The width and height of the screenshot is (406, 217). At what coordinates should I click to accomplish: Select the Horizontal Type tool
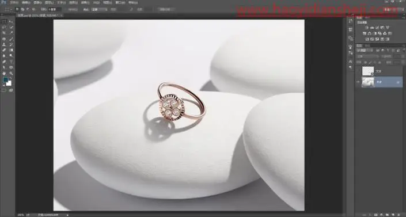click(11, 62)
